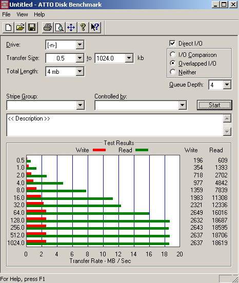Image resolution: width=239 pixels, height=283 pixels.
Task: Activate the context help arrow-question icon
Action: click(95, 28)
